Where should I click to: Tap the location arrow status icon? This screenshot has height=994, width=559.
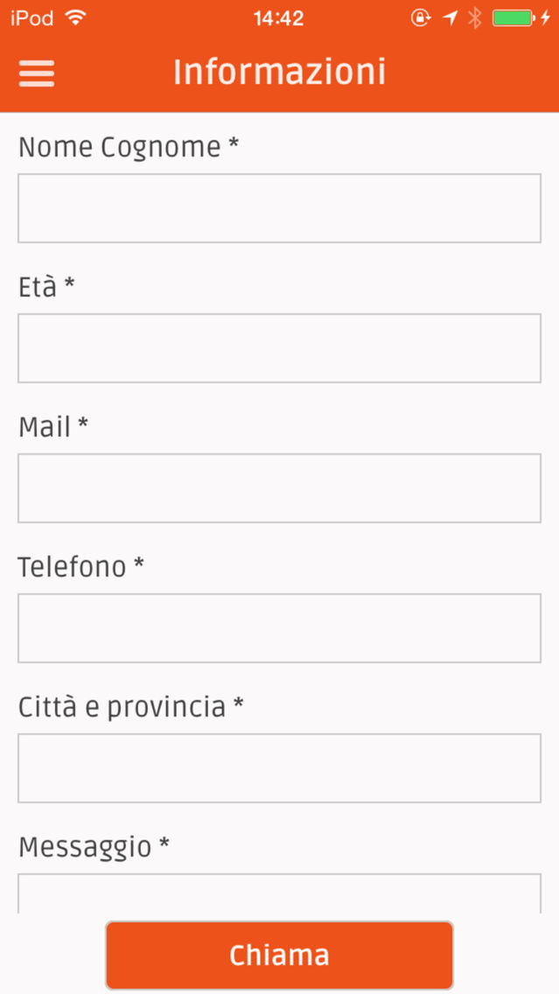(x=450, y=17)
